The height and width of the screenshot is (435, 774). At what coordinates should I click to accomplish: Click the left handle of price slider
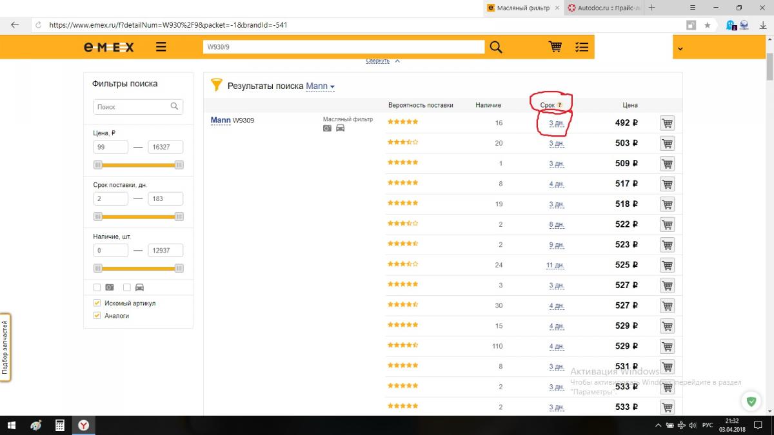click(98, 165)
